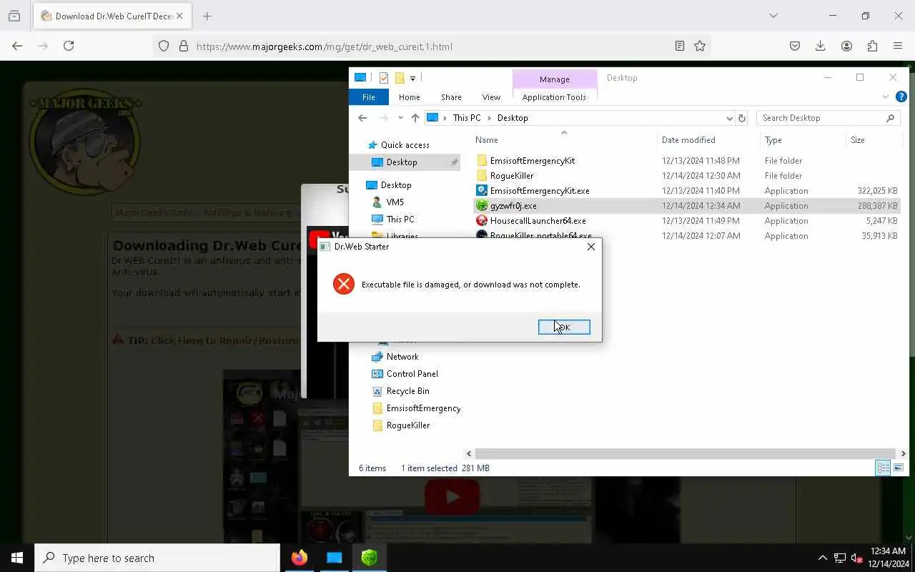This screenshot has width=915, height=572.
Task: Open Customize Quick Access Toolbar dropdown
Action: [x=412, y=78]
